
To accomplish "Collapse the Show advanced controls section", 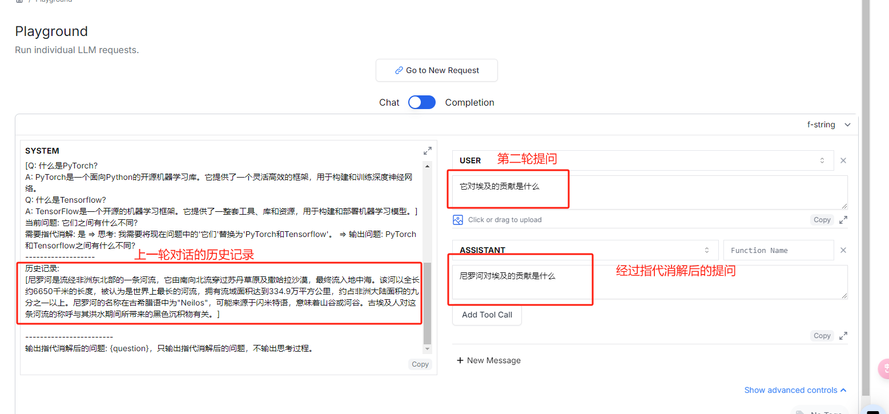I will pyautogui.click(x=795, y=390).
